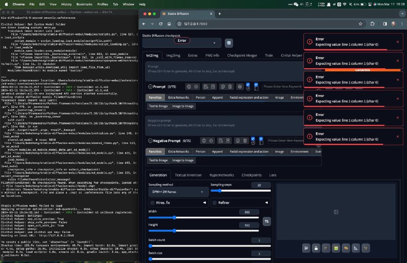Image resolution: width=407 pixels, height=263 pixels.
Task: Toggle first checkbox in Prompt toolbar
Action: click(248, 84)
